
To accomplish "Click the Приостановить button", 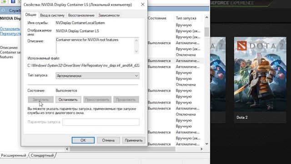I will 97,100.
